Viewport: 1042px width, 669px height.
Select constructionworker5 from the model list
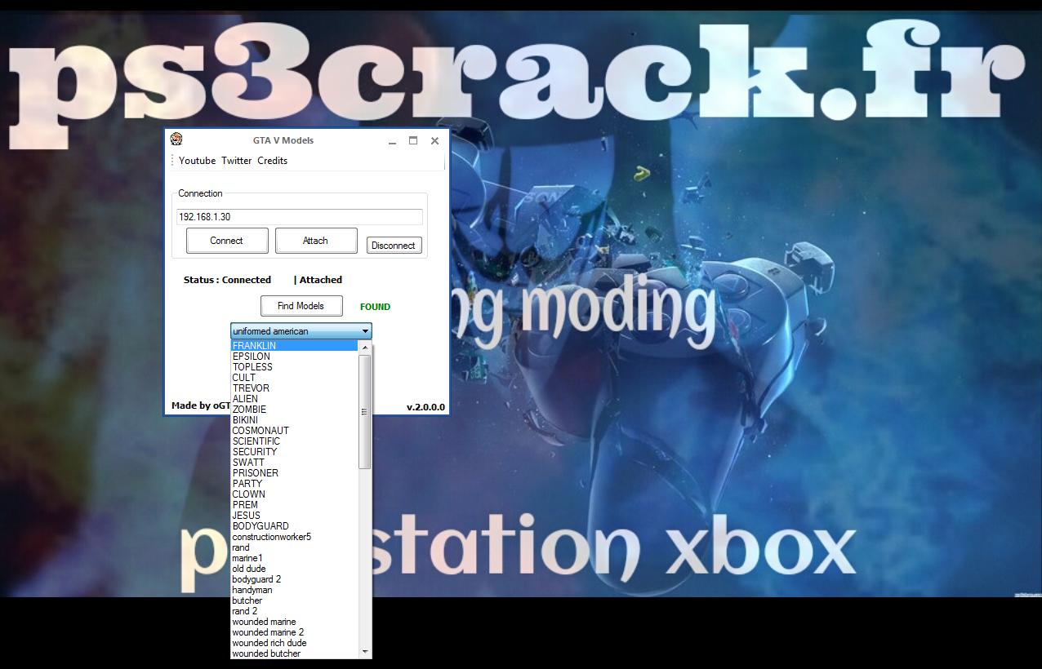tap(295, 537)
